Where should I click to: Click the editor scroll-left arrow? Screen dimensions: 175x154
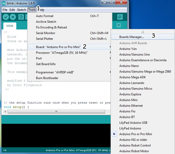point(5,112)
